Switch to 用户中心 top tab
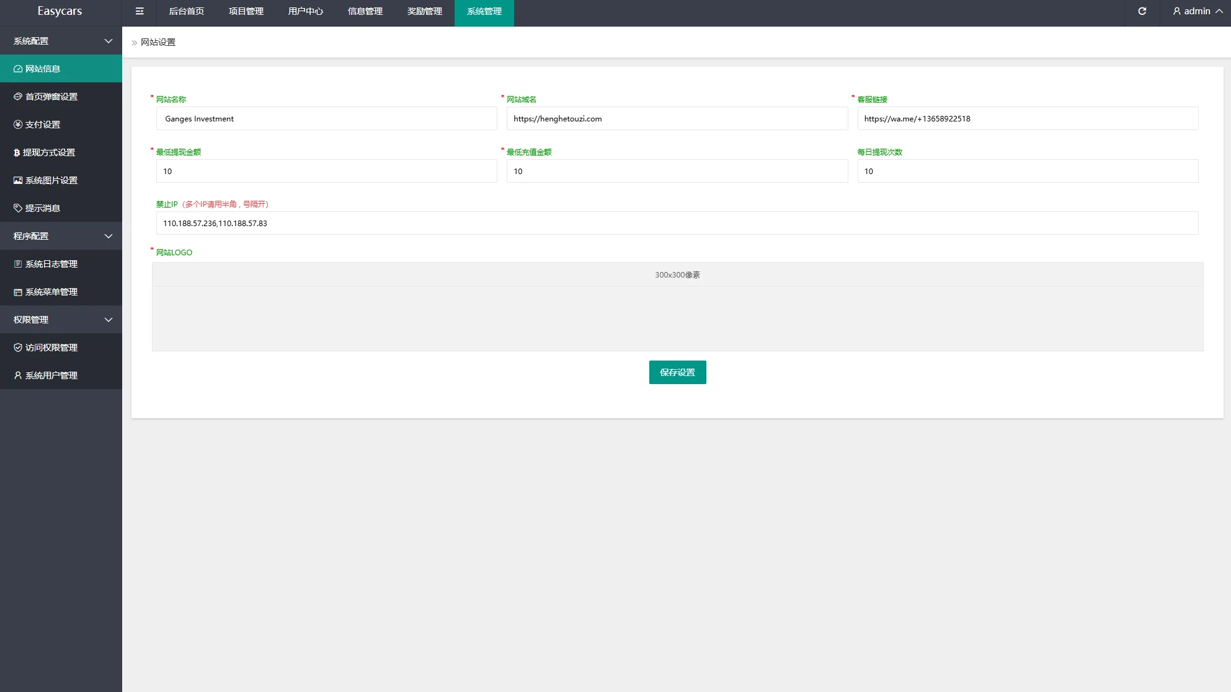 [x=305, y=11]
